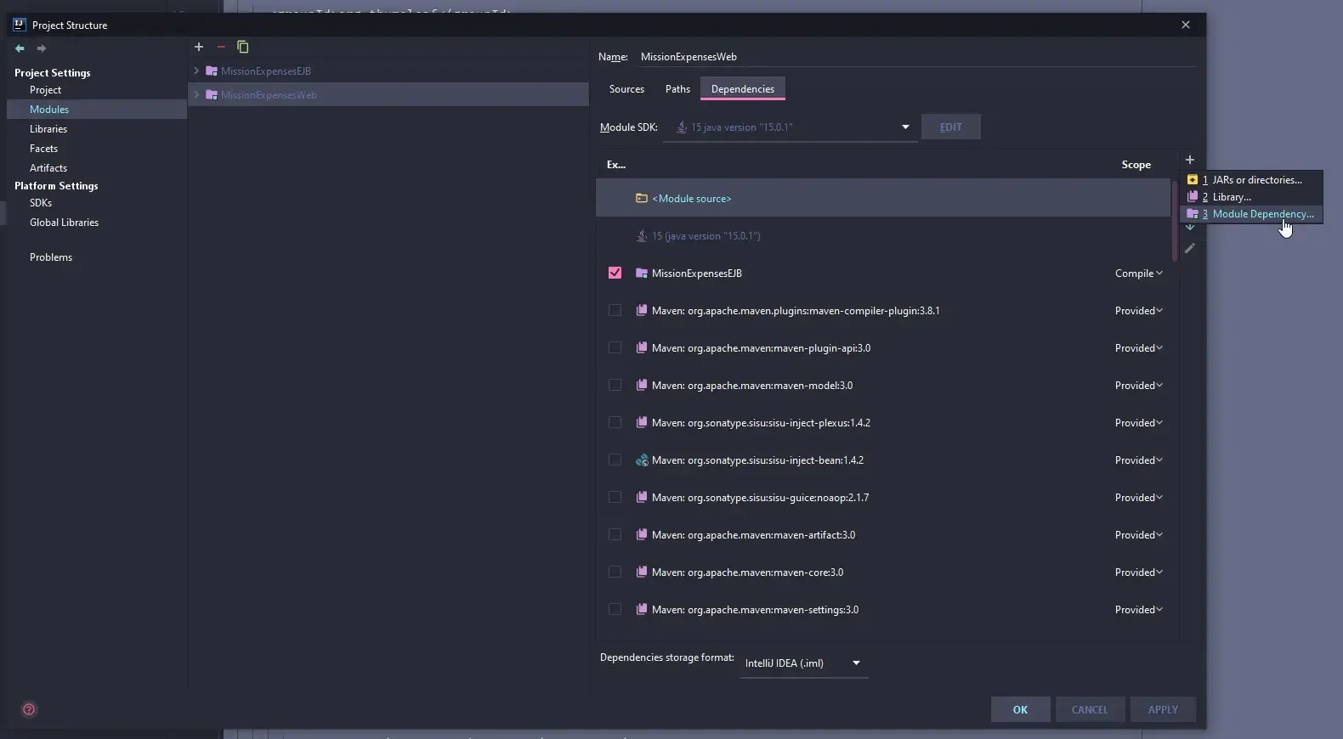Select Libraries in Project Settings
1343x739 pixels.
tap(48, 129)
